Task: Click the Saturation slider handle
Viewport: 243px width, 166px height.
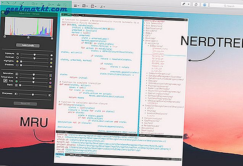Action: point(34,75)
